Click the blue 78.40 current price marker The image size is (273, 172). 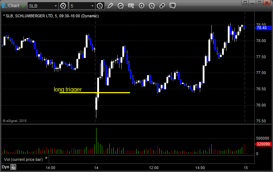[x=263, y=28]
